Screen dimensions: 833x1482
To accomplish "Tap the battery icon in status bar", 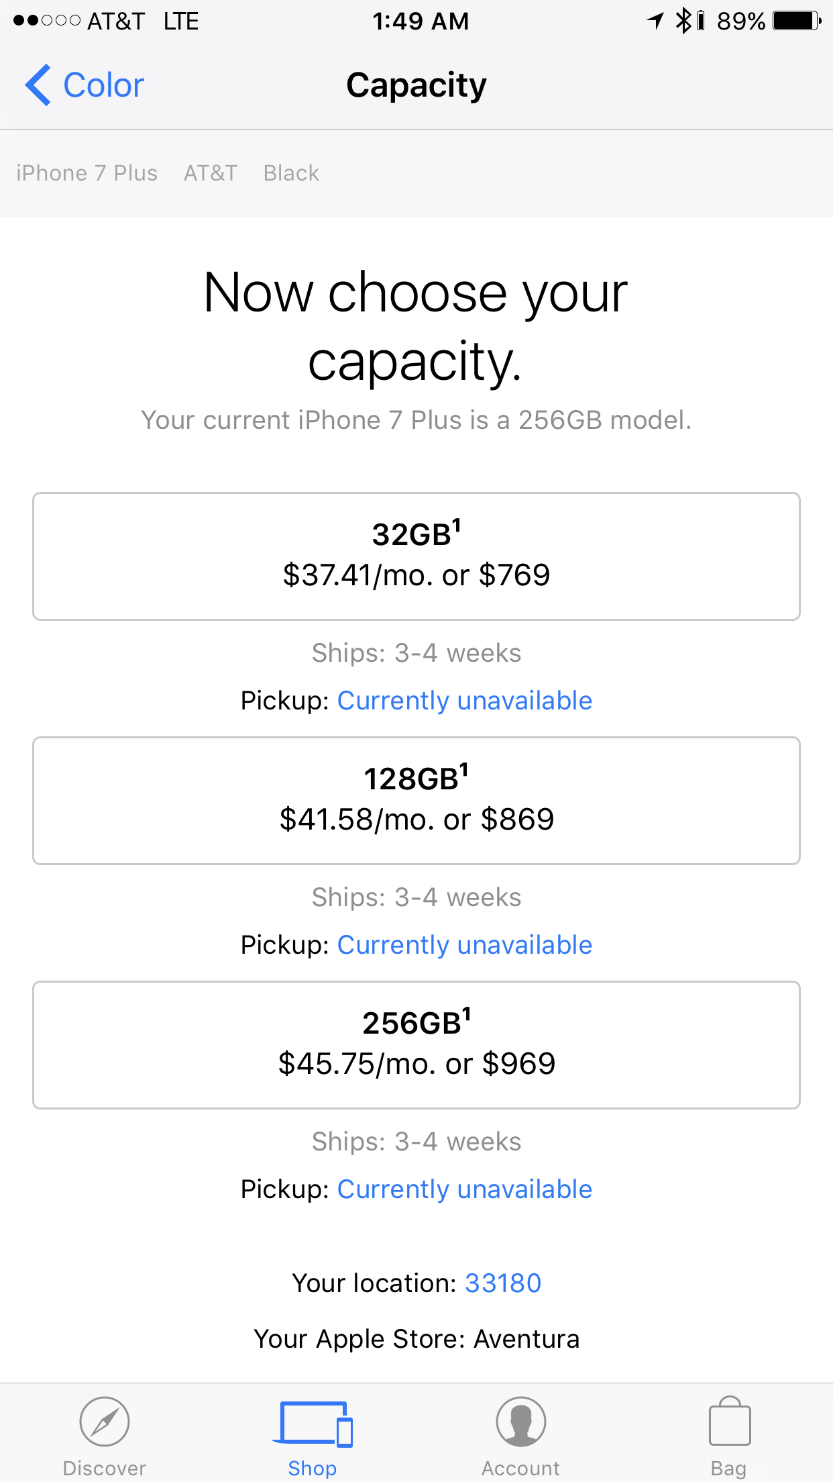I will [797, 21].
